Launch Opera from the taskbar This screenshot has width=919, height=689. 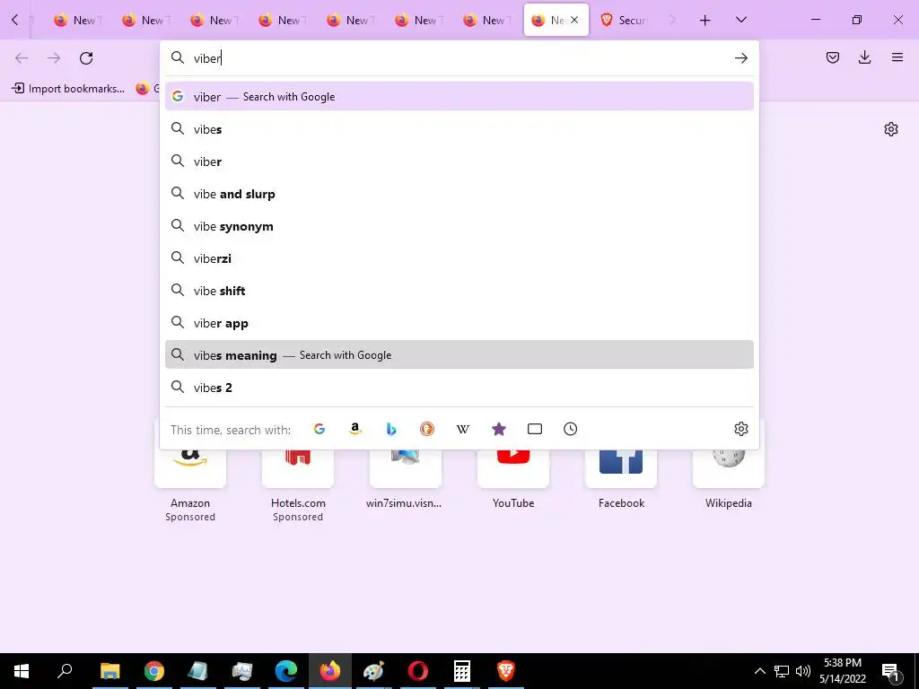418,671
